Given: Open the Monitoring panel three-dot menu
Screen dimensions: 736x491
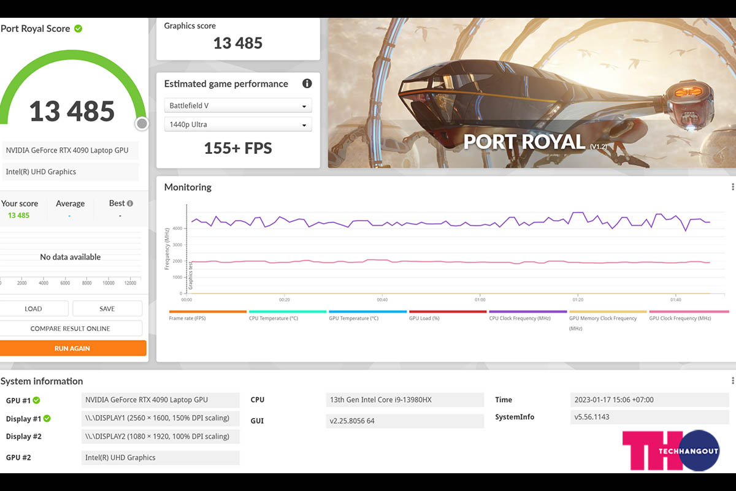Looking at the screenshot, I should [732, 187].
